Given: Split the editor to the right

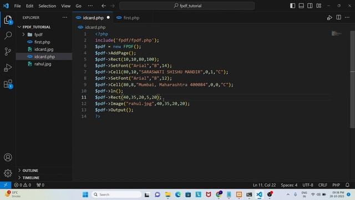Looking at the screenshot, I should coord(338,17).
